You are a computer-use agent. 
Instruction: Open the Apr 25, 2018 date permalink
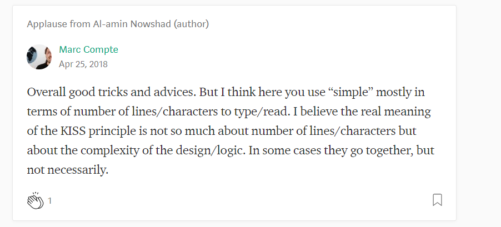(83, 64)
